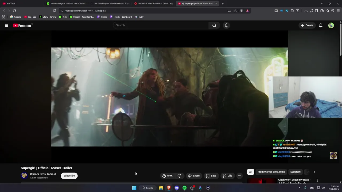The height and width of the screenshot is (192, 342).
Task: Click the YouTube Premium logo
Action: (22, 25)
